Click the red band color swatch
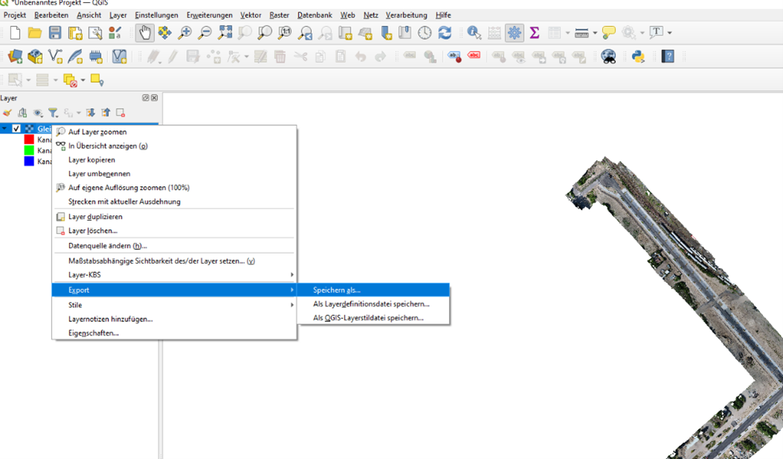This screenshot has width=783, height=459. [29, 140]
